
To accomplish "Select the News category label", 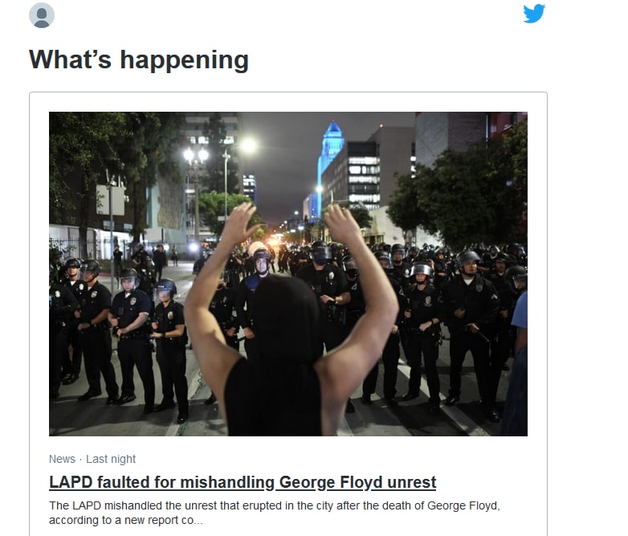I will coord(62,459).
